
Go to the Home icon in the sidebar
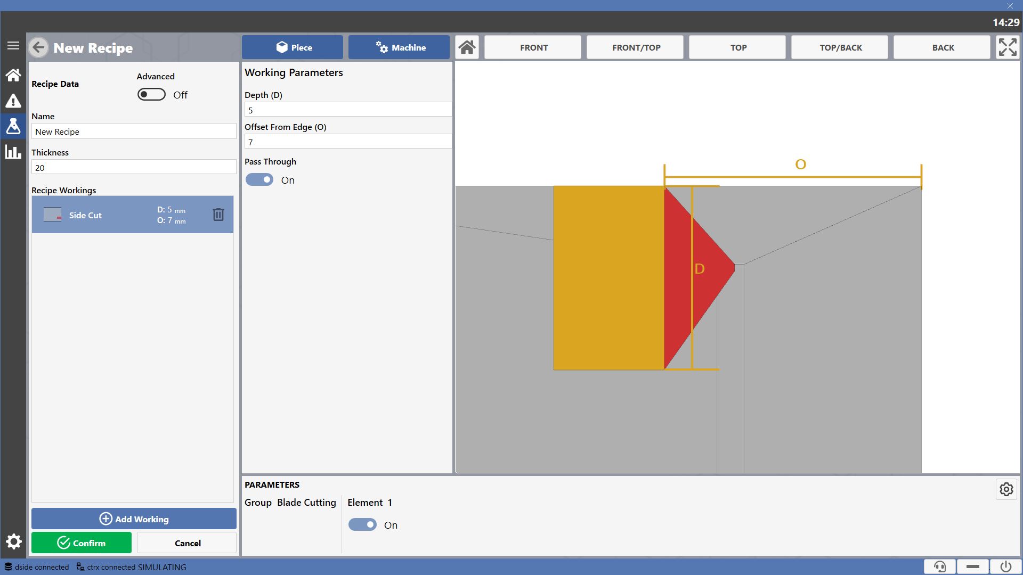[13, 75]
